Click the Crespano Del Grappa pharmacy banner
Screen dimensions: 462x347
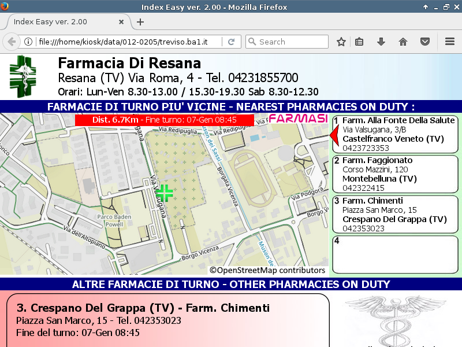(167, 321)
